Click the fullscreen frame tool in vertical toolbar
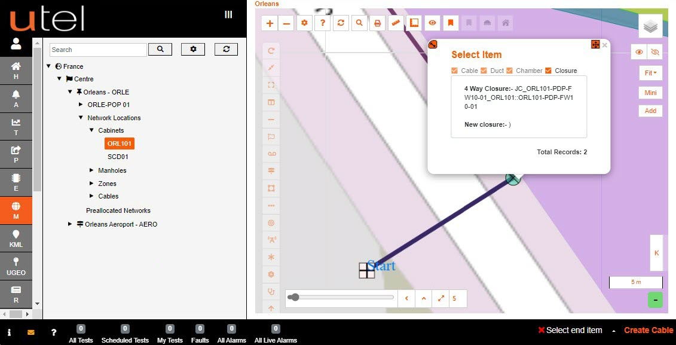Viewport: 676px width, 345px height. (271, 85)
